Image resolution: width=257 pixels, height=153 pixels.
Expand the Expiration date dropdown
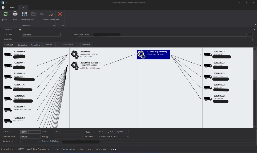pos(127,137)
